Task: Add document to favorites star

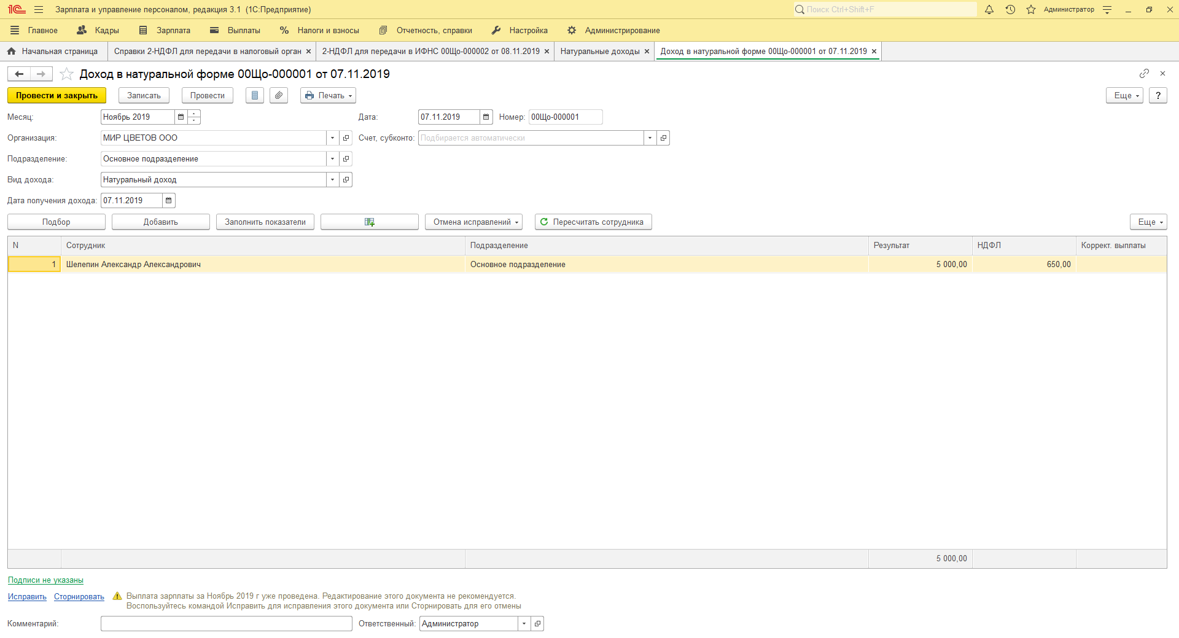Action: [x=66, y=74]
